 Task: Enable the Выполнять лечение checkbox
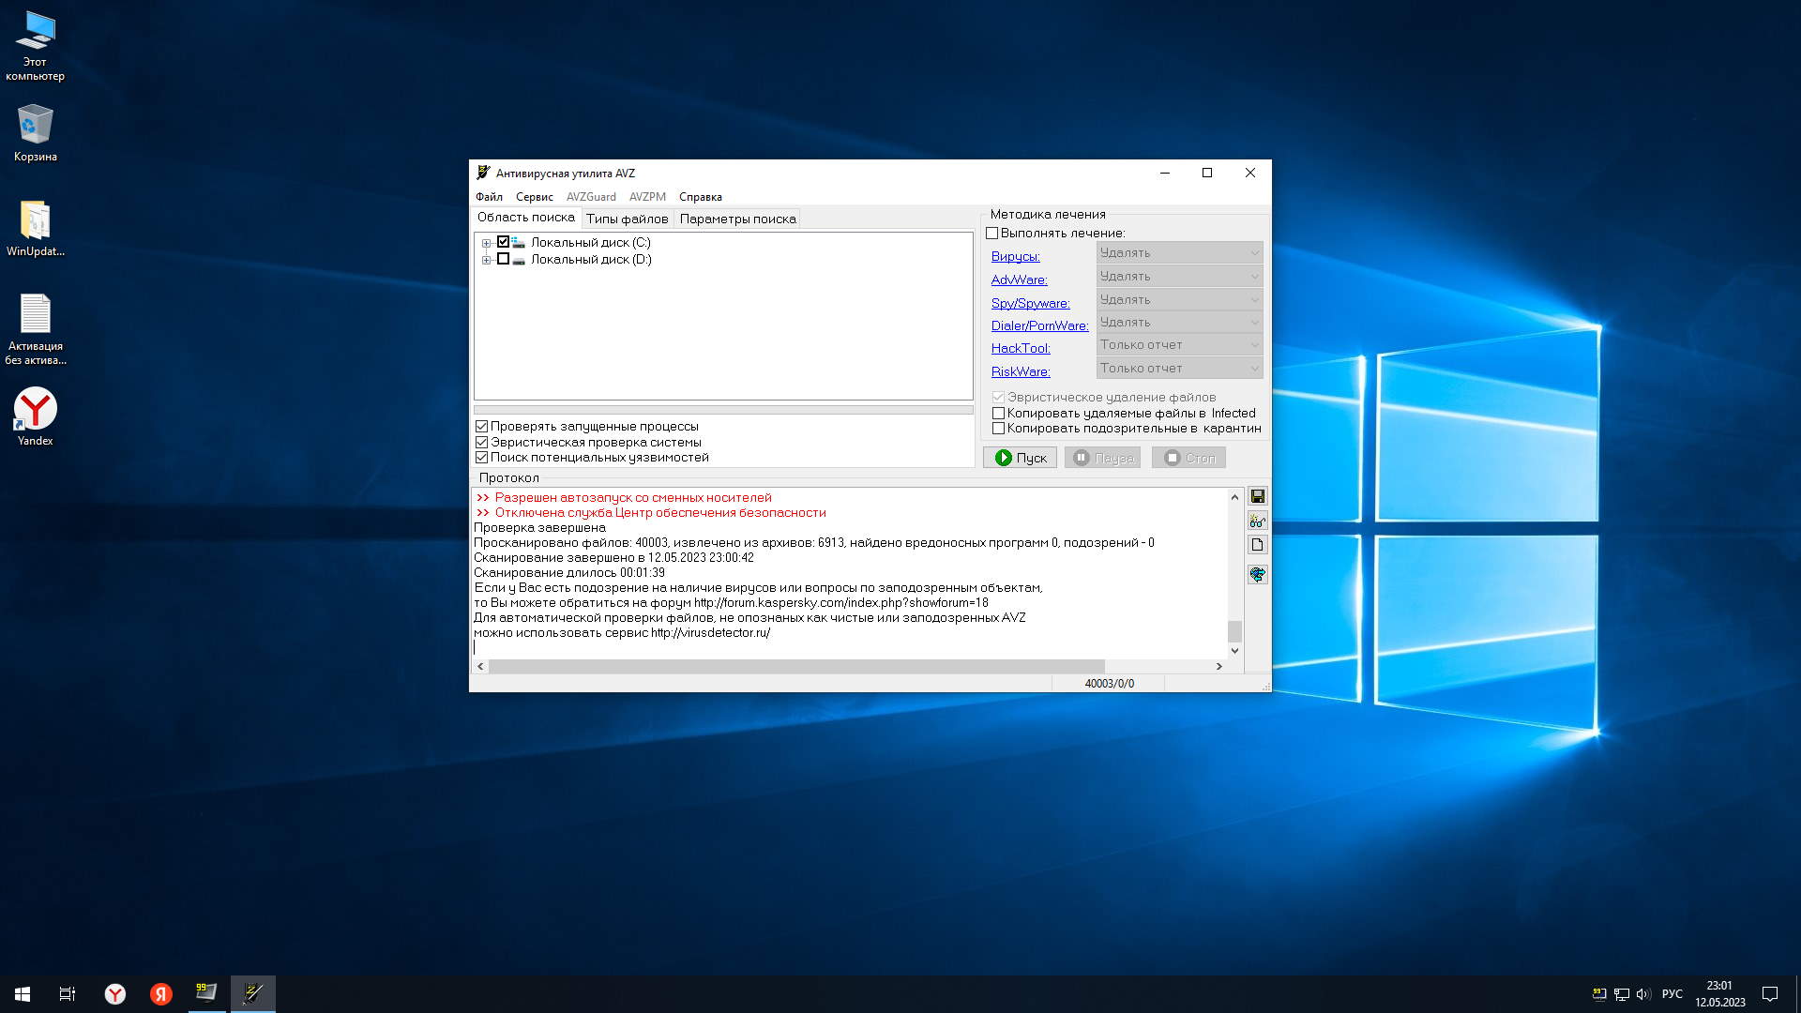(991, 234)
